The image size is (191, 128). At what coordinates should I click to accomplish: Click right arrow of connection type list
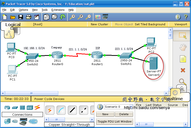click(x=92, y=119)
